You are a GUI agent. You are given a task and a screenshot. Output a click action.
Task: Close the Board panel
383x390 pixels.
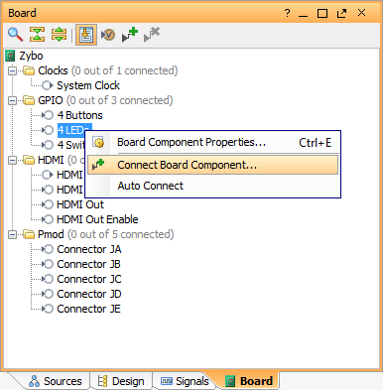361,13
